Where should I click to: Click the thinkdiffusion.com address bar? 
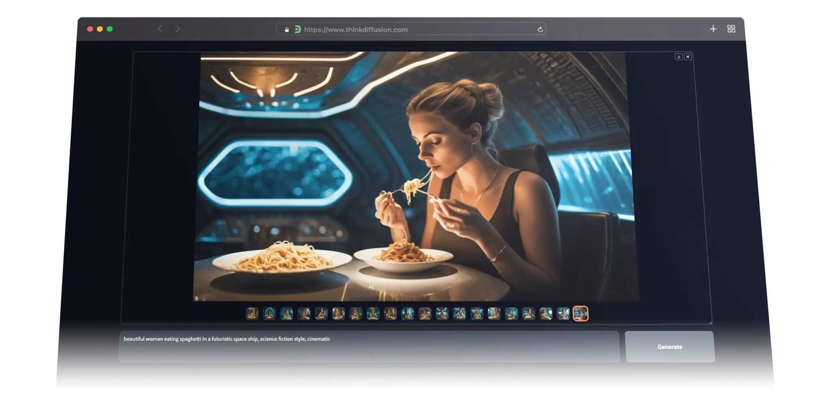(411, 29)
